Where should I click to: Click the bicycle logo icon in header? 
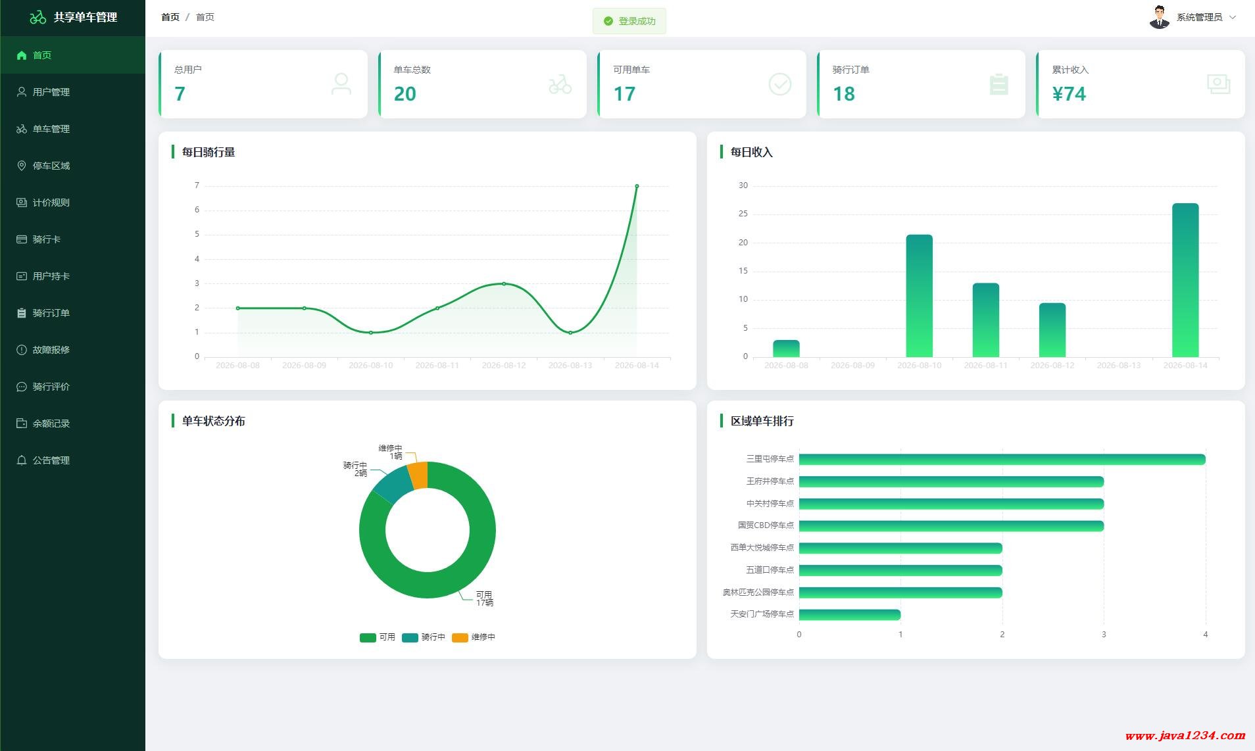click(38, 17)
